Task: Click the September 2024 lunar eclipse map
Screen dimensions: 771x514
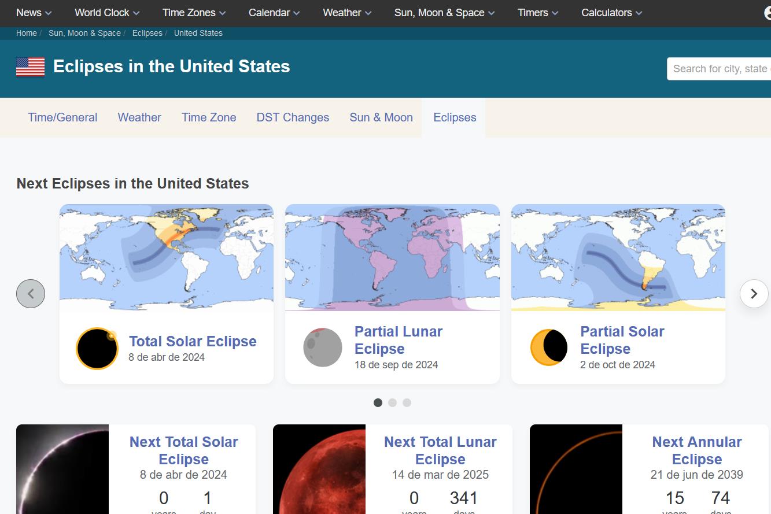Action: [x=392, y=257]
